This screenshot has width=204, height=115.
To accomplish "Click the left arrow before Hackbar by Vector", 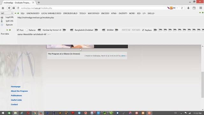I will pyautogui.click(x=39, y=30).
